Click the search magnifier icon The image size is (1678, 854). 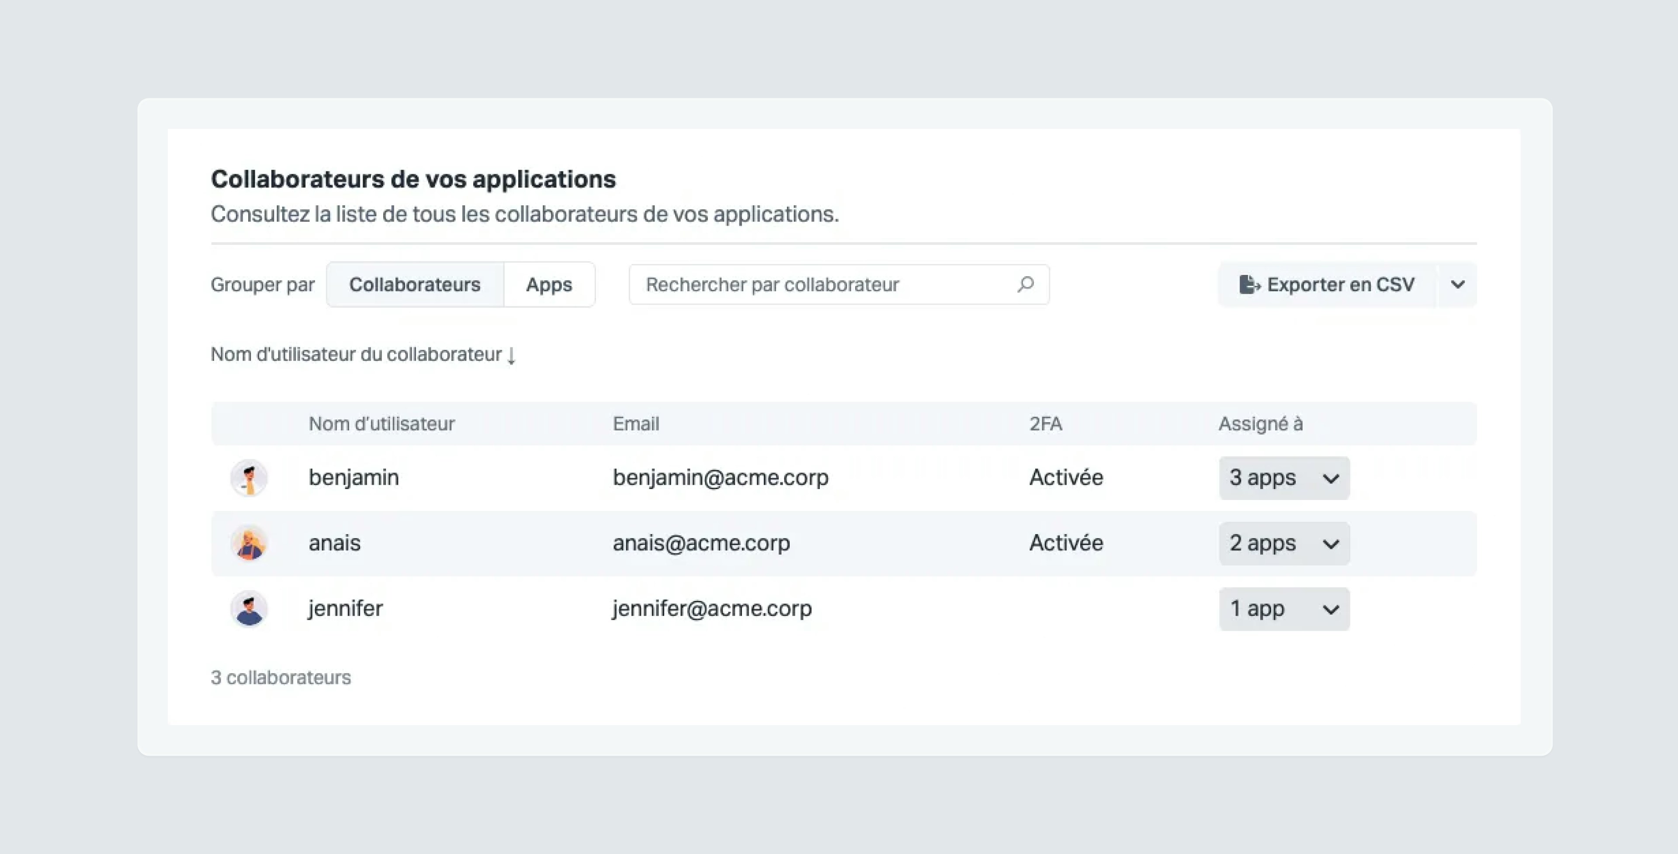coord(1025,284)
